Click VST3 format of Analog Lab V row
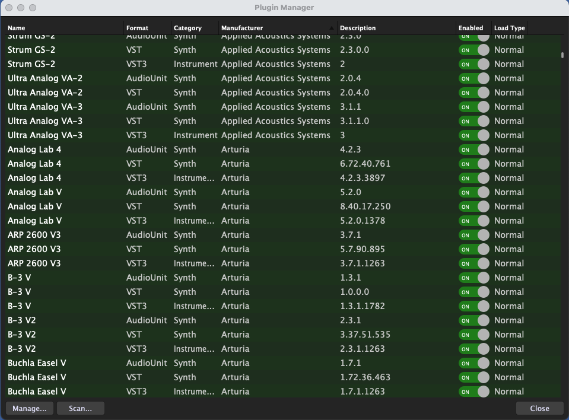Screen dimensions: 569x420 click(136, 221)
